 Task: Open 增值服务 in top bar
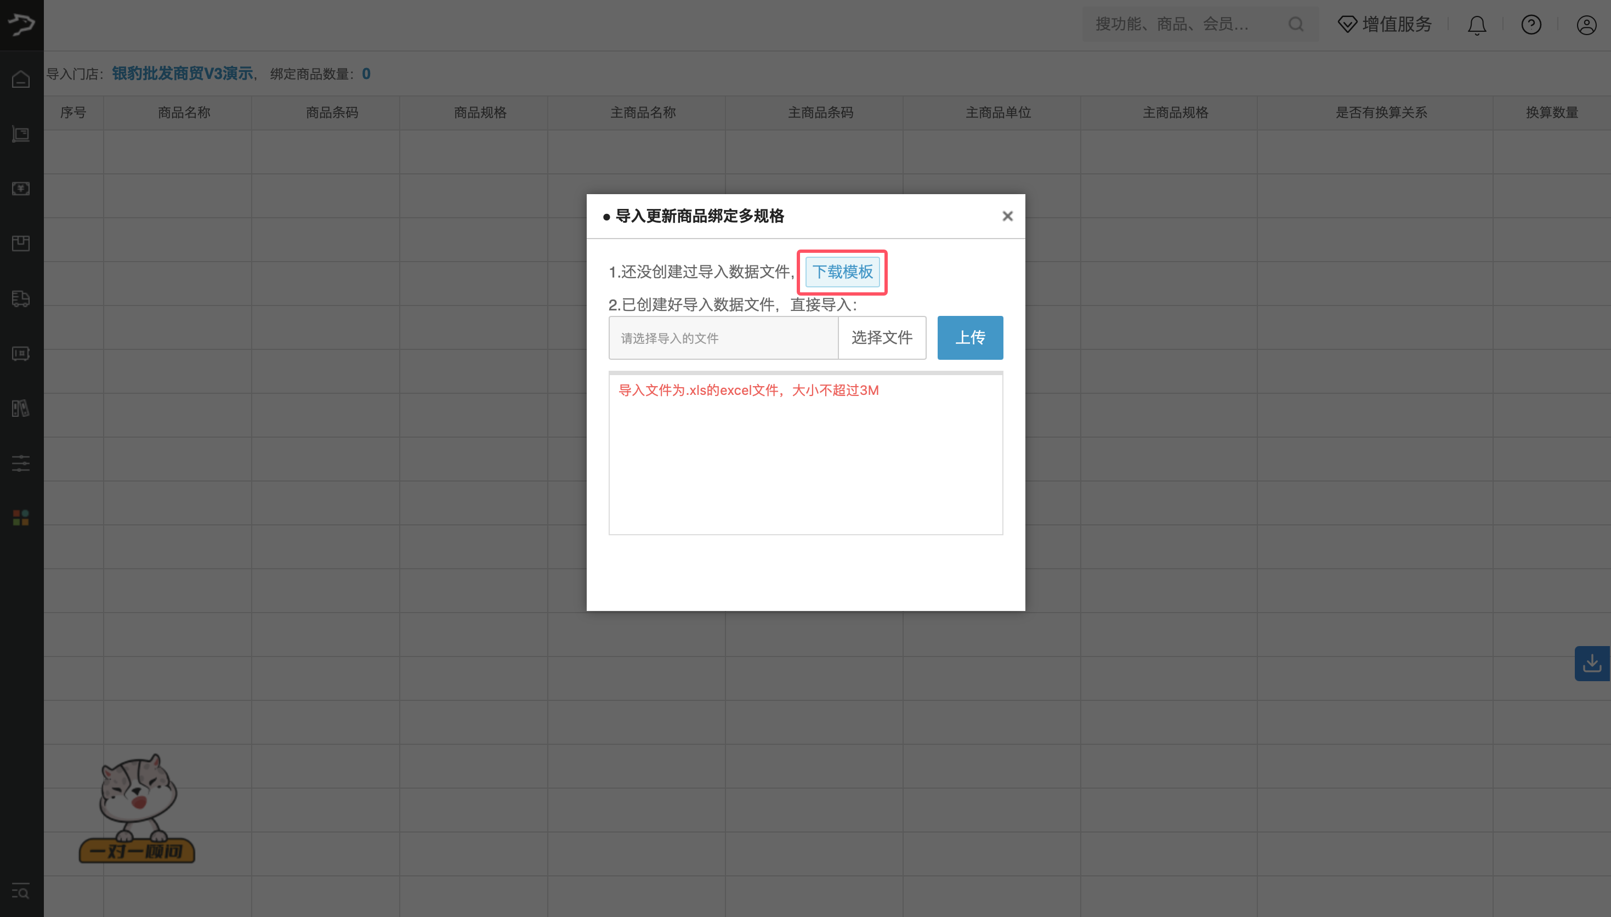(x=1385, y=25)
